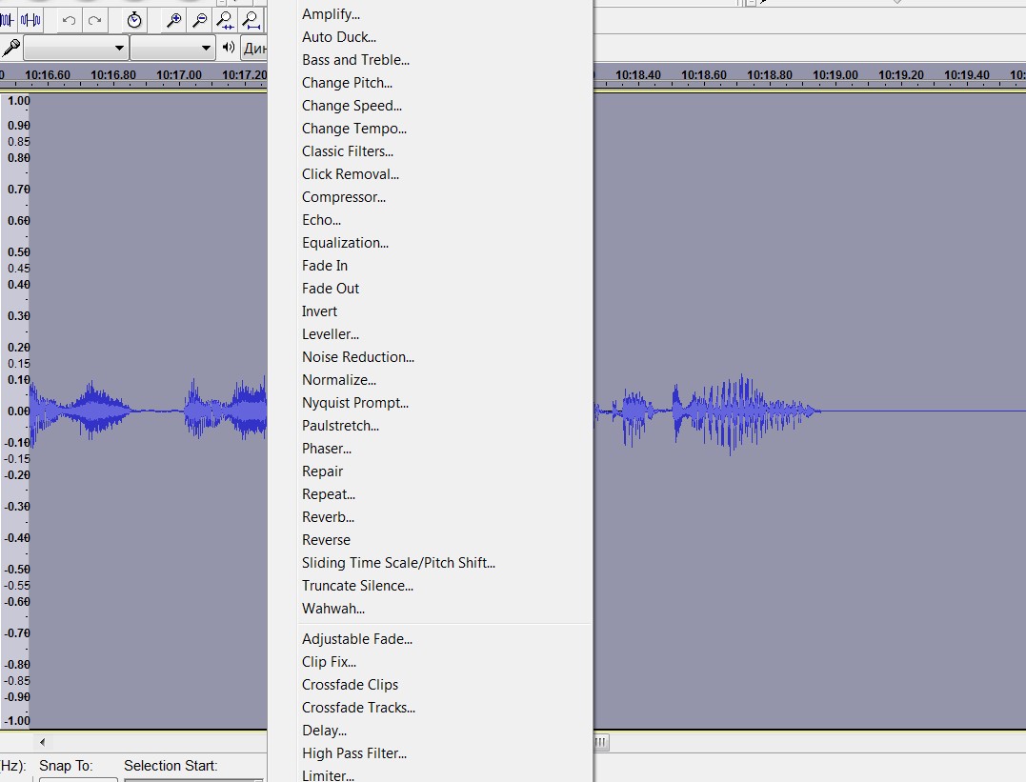This screenshot has width=1026, height=782.
Task: Click the horizontal scrollbar thumb
Action: (601, 742)
